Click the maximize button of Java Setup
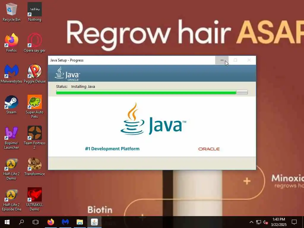 [235, 60]
